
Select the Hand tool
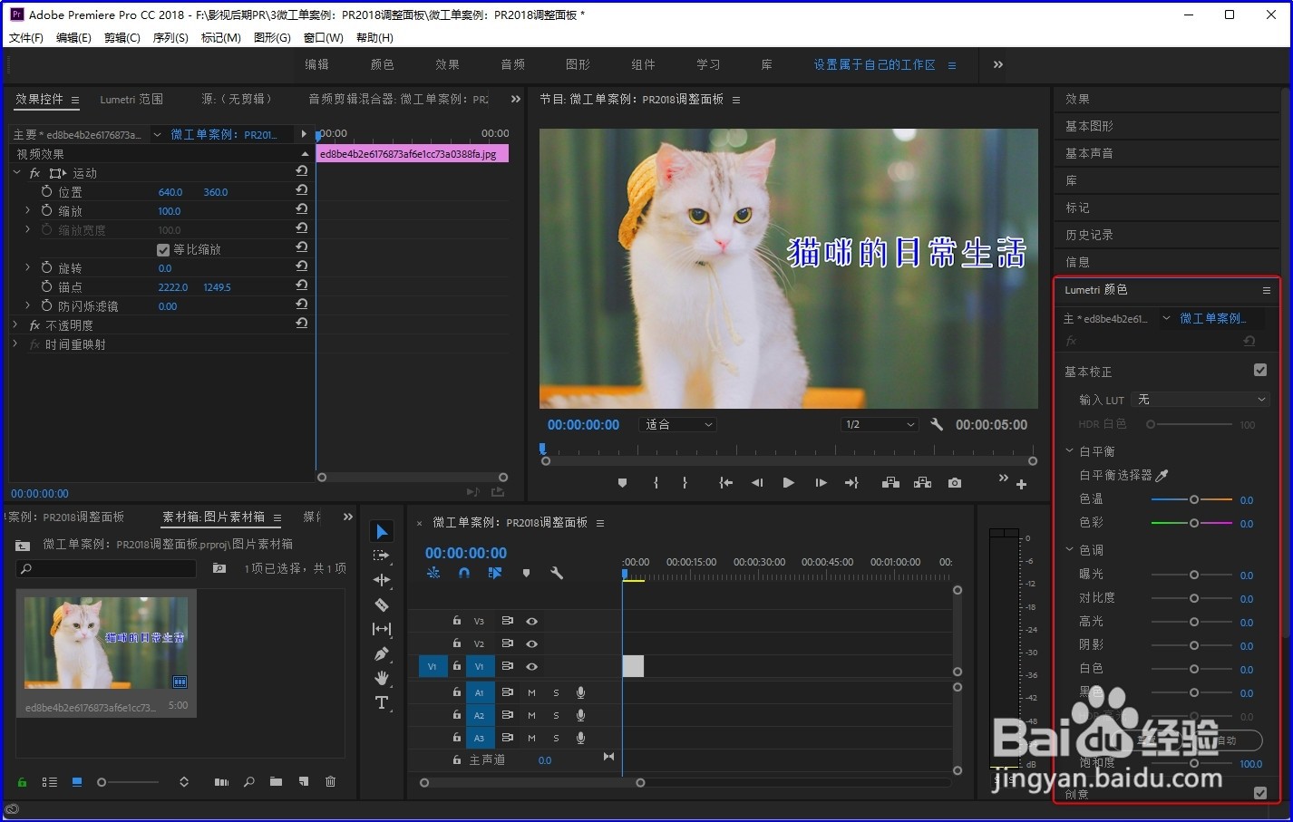click(382, 678)
